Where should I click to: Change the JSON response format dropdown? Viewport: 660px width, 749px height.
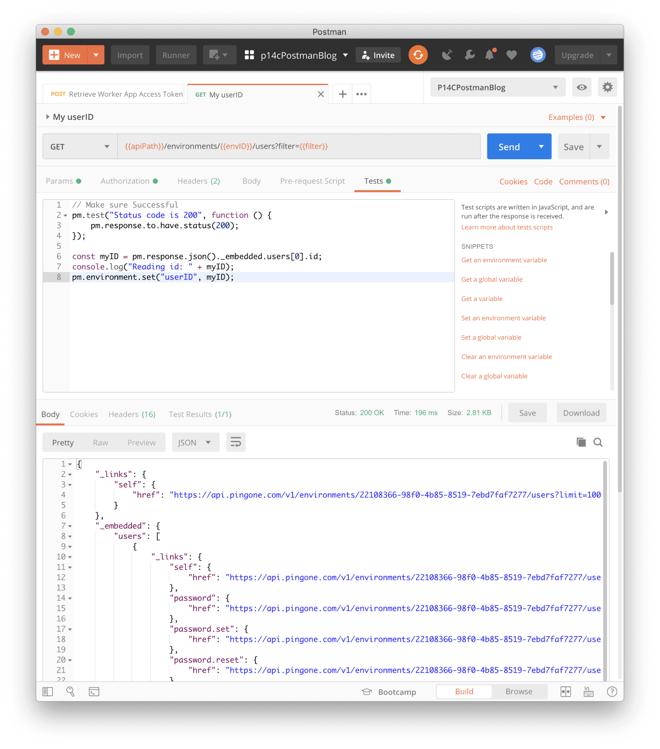(195, 442)
